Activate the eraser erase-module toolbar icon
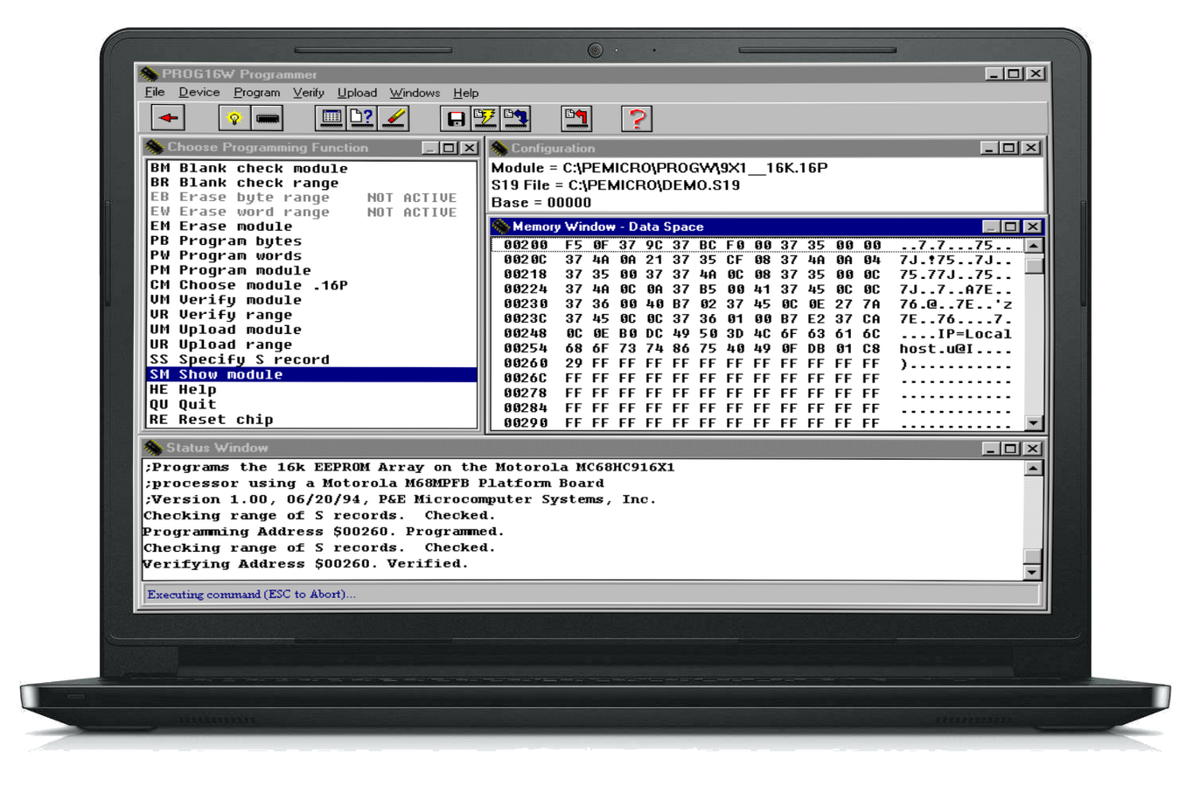 [x=392, y=117]
